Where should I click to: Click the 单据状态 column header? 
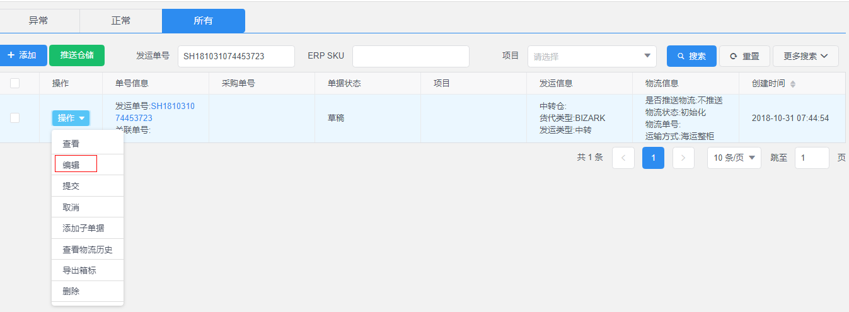coord(344,83)
